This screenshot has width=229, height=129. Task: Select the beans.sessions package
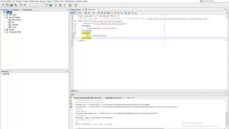(x=16, y=20)
